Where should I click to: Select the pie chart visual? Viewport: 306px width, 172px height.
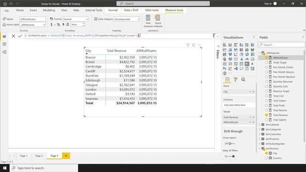[x=241, y=54]
